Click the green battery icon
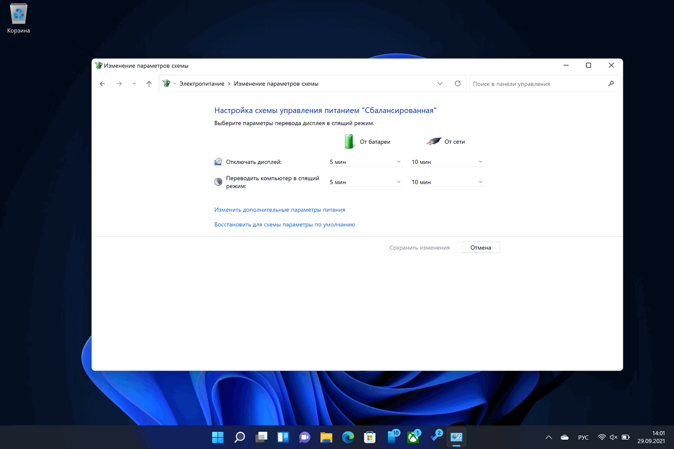Viewport: 674px width, 449px height. [x=349, y=141]
